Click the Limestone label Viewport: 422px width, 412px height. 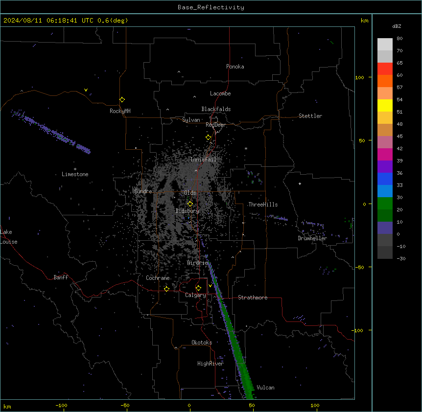pos(75,174)
